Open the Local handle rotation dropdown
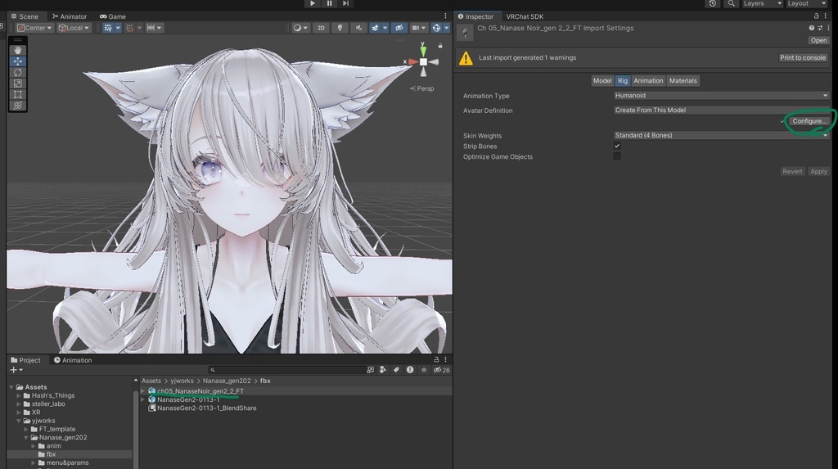 tap(74, 28)
